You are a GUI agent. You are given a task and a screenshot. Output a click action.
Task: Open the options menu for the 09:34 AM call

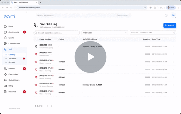coord(173,85)
